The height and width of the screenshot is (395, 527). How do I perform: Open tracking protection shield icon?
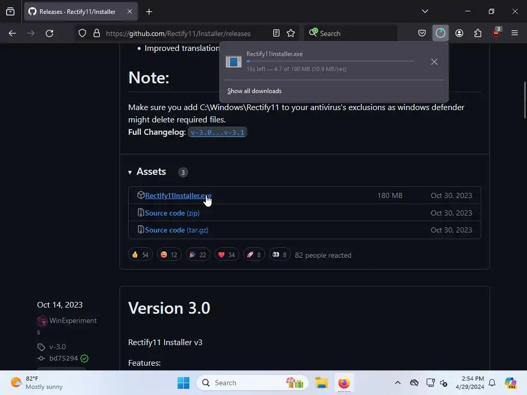click(x=82, y=33)
